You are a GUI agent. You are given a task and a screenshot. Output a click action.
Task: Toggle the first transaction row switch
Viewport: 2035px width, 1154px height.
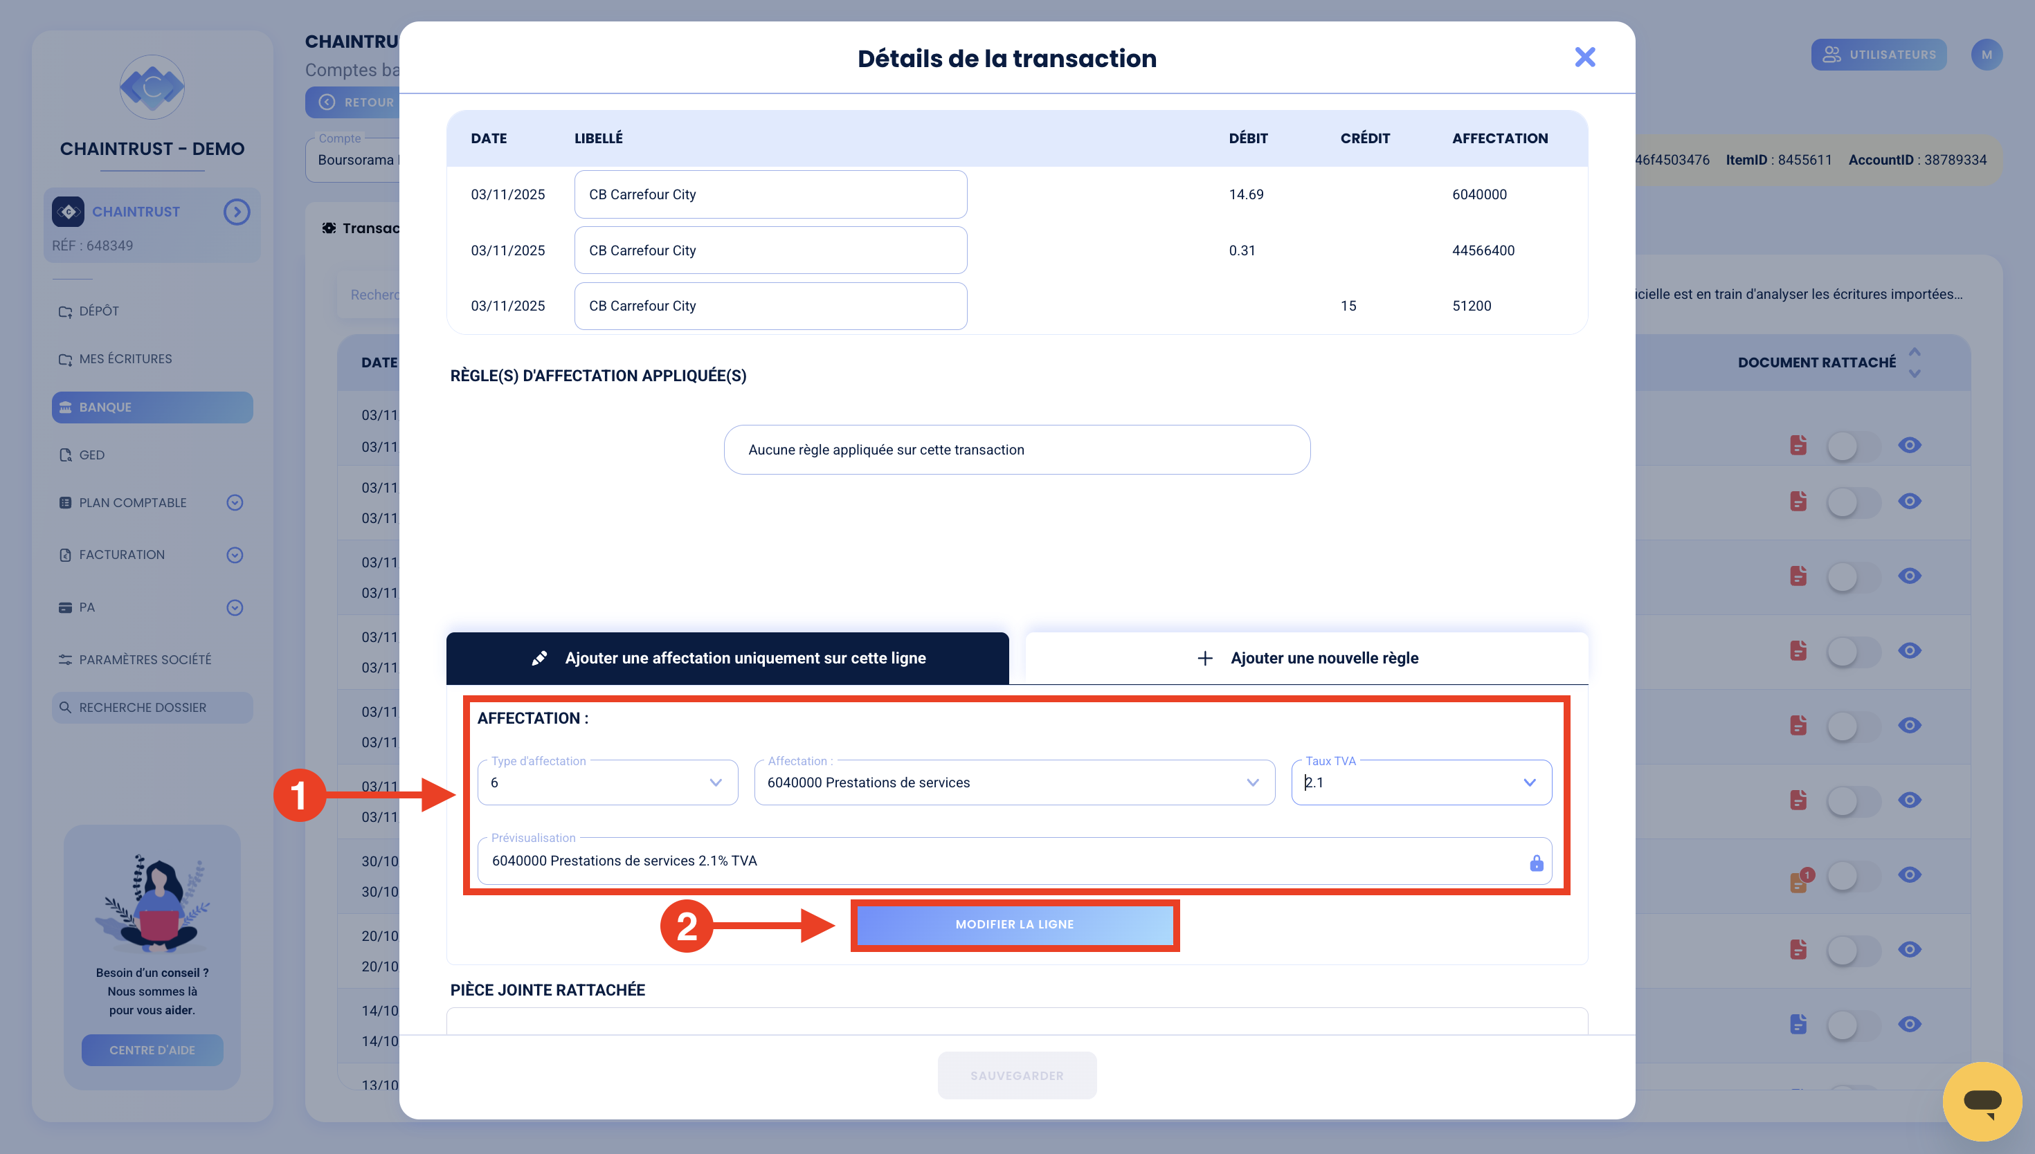coord(1853,446)
